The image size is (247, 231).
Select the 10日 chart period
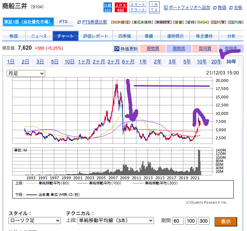pos(70,62)
